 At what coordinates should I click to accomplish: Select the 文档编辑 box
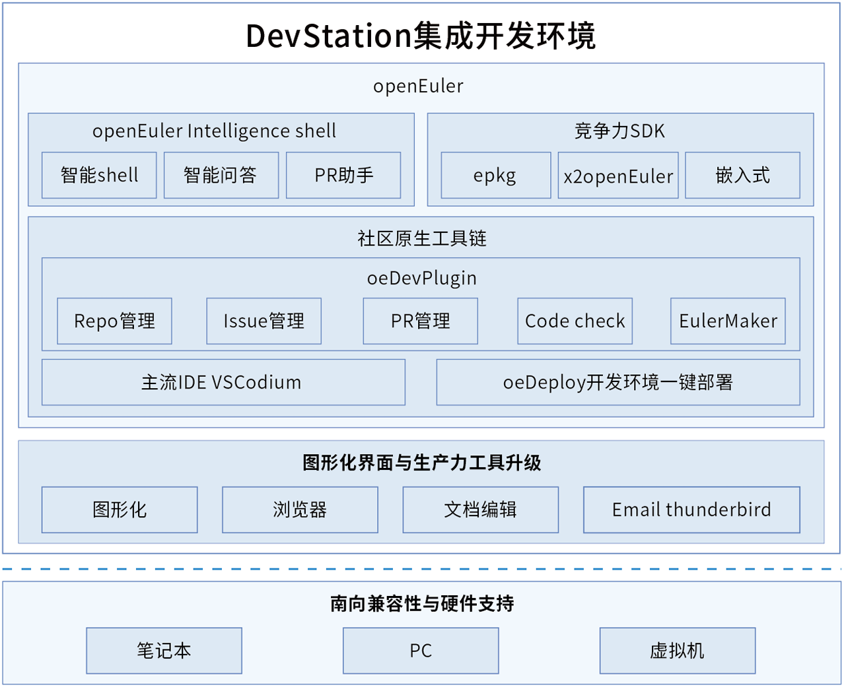481,510
